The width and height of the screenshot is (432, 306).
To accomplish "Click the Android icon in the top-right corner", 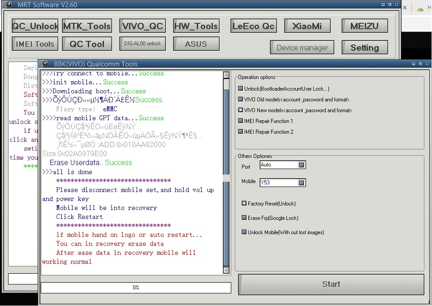I will click(x=420, y=9).
